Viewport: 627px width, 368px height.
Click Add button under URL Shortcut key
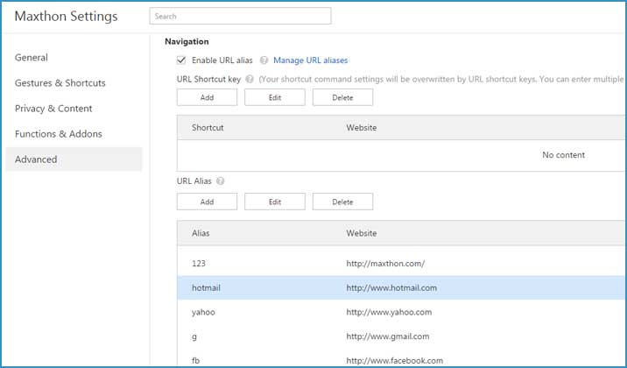coord(207,97)
